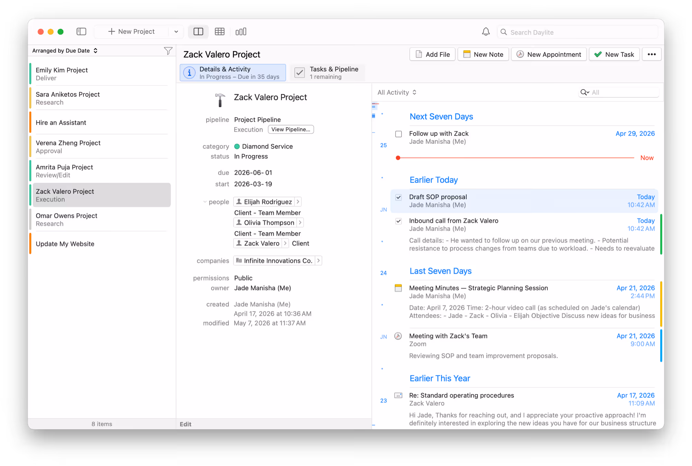This screenshot has width=692, height=466.
Task: Switch to the Tasks & Pipeline tab
Action: click(x=327, y=73)
